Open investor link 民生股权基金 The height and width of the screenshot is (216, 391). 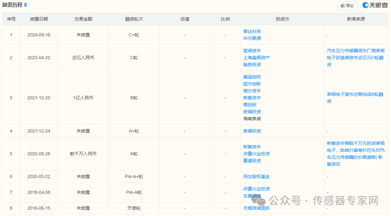(x=256, y=177)
